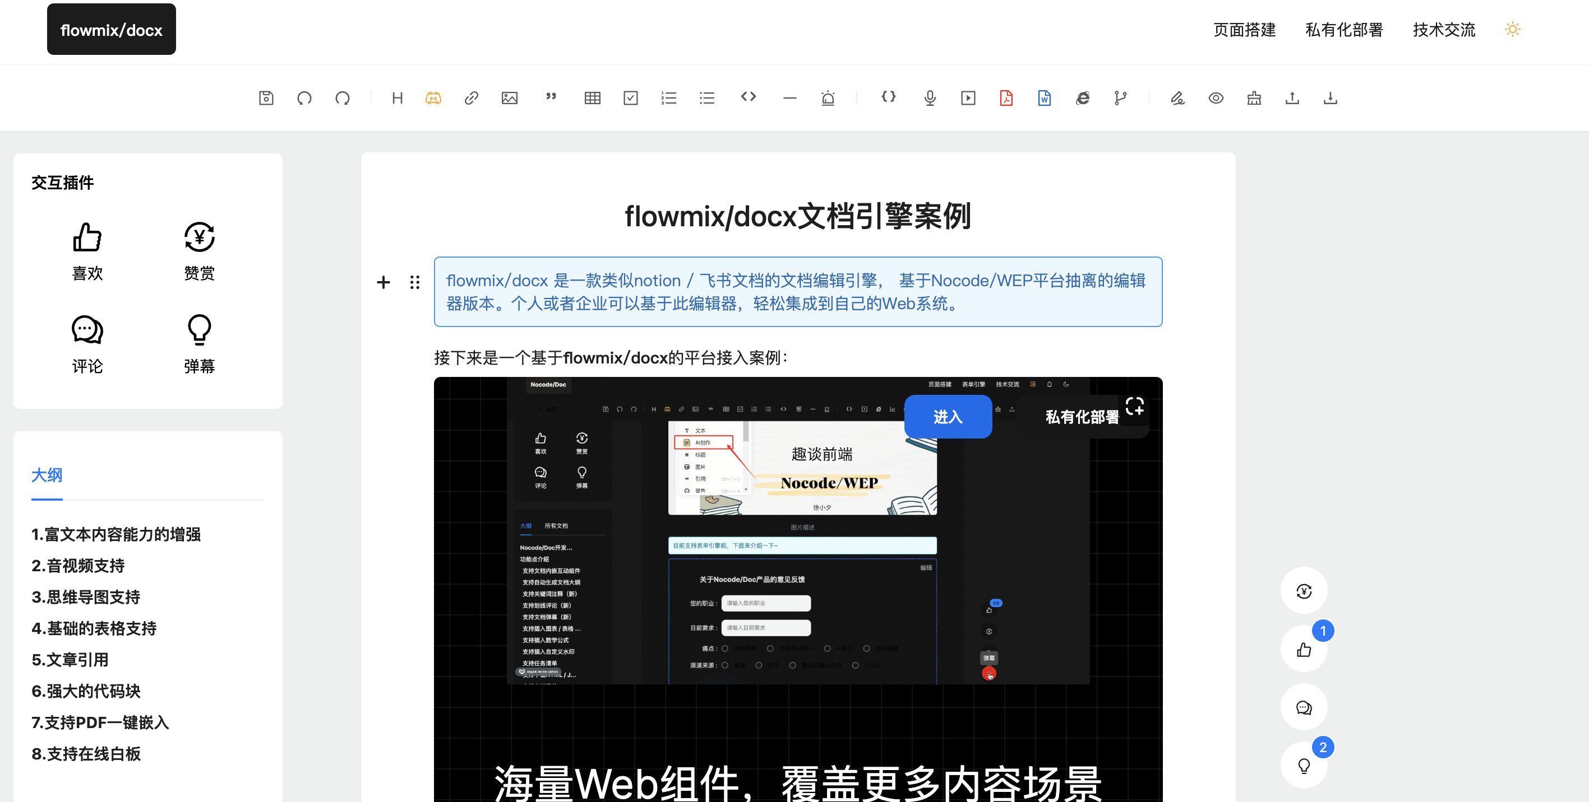Toggle preview mode with the eye icon

click(x=1216, y=98)
